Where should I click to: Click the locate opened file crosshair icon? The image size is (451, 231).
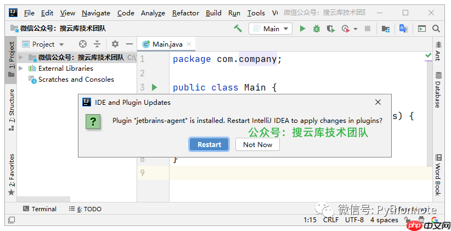coord(83,44)
